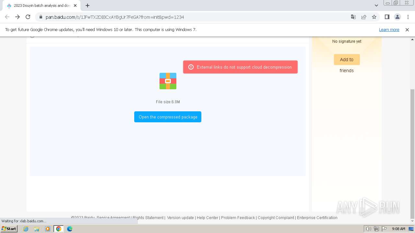The image size is (415, 233).
Task: Click the Show desktop button
Action: tap(411, 229)
